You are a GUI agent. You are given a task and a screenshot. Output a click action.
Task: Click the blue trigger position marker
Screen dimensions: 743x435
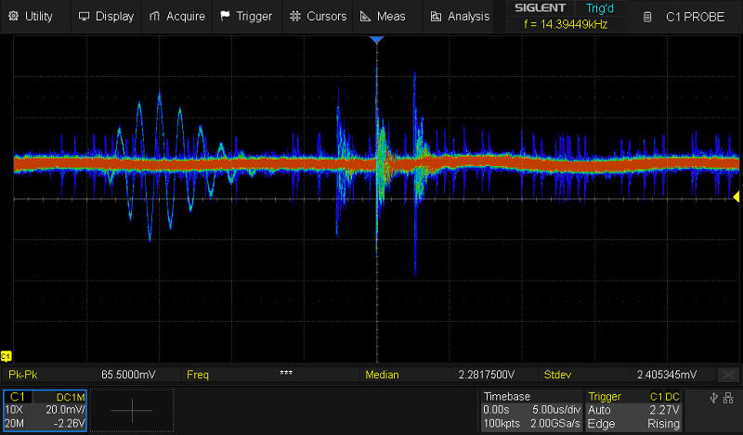(376, 41)
